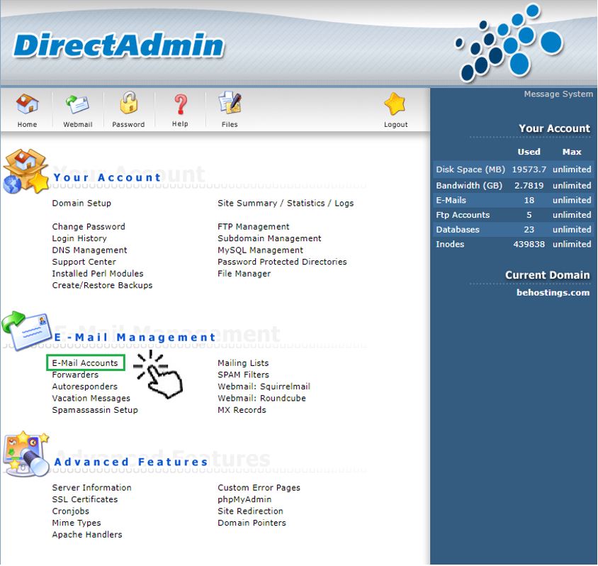
Task: Click Databases used count 23
Action: 529,230
